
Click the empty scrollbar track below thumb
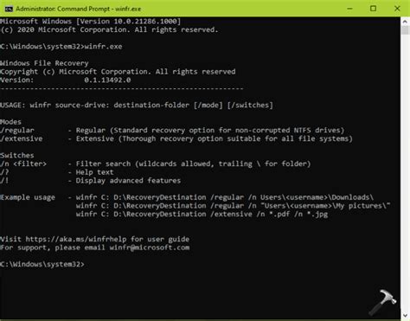coord(405,173)
